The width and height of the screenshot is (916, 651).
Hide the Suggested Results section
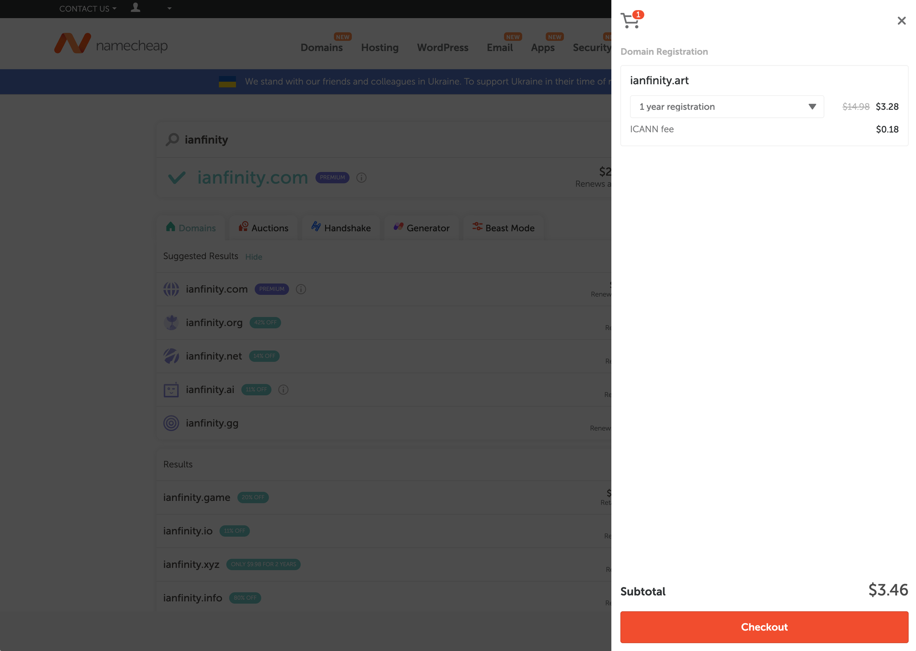253,257
